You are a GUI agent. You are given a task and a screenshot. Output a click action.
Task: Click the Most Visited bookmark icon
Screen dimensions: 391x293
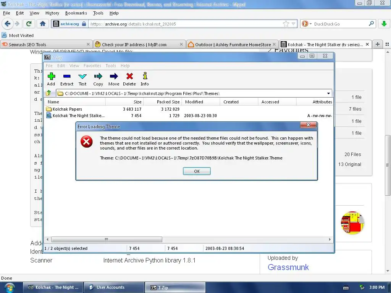[x=4, y=35]
